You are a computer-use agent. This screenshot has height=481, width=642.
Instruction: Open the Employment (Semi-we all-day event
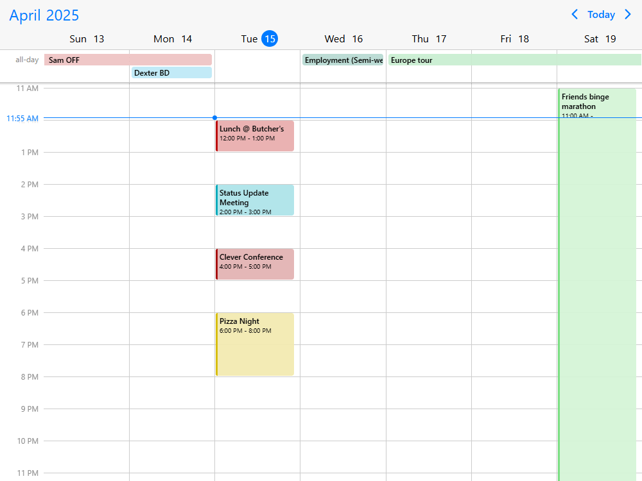click(343, 60)
